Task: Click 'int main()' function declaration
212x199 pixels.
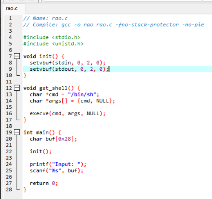Action: (39, 132)
